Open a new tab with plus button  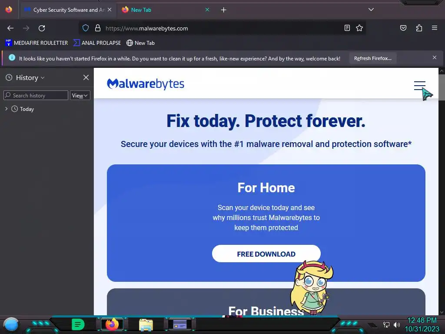click(224, 10)
